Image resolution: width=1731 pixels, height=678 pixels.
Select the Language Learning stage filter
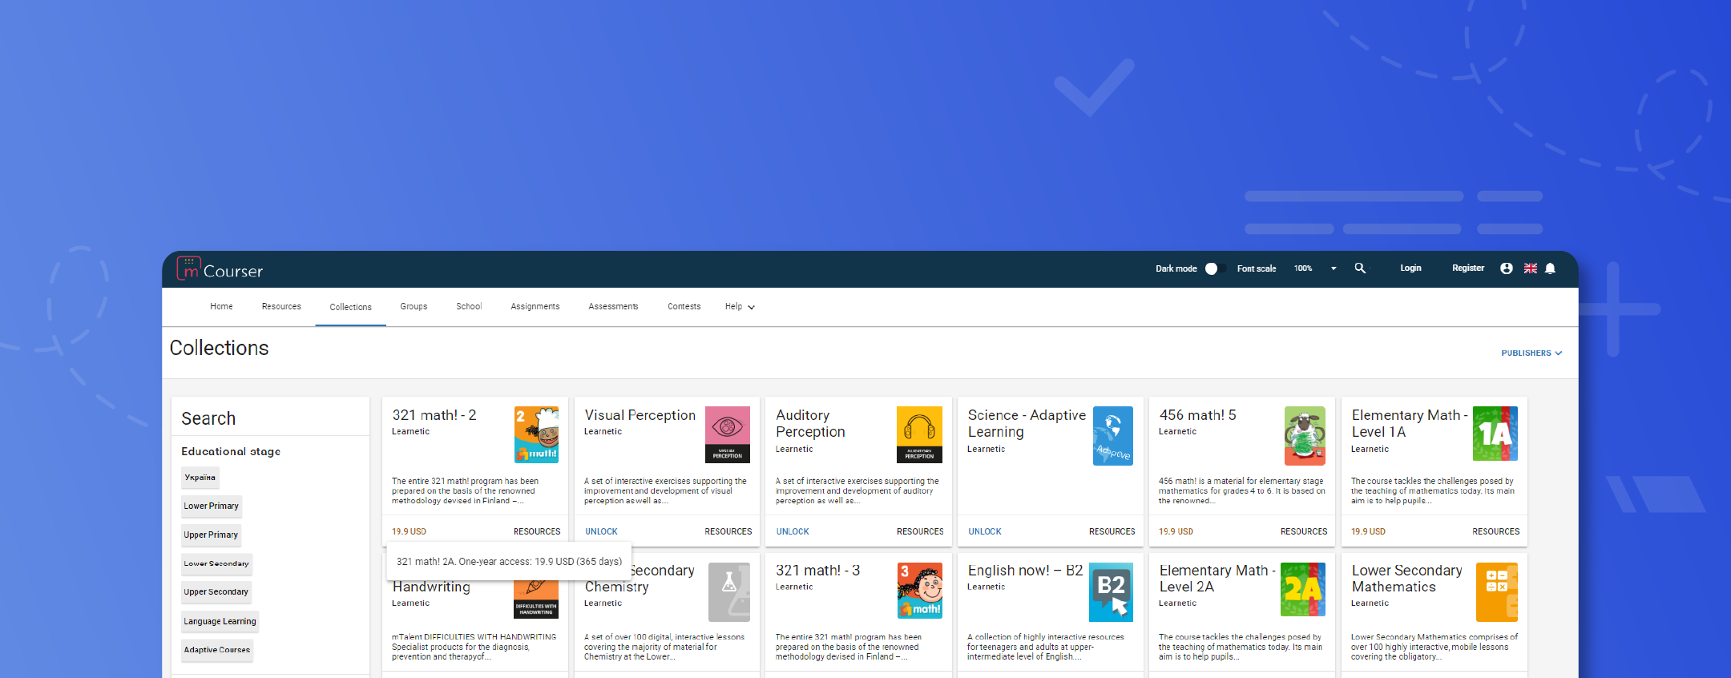pyautogui.click(x=220, y=621)
